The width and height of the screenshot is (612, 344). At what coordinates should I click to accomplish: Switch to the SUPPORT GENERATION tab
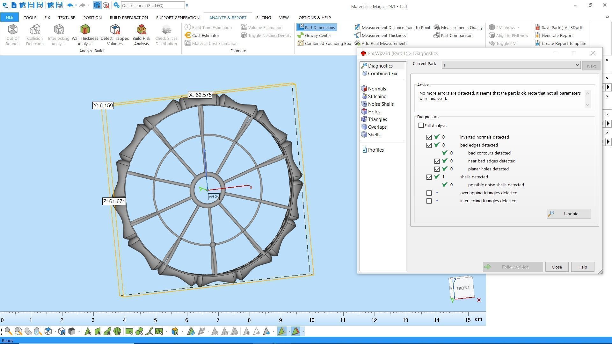coord(178,18)
